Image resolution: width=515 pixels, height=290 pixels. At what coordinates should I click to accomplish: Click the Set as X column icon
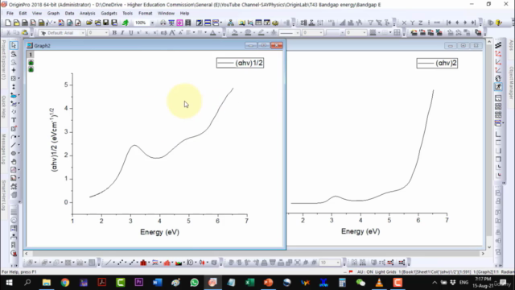click(x=404, y=23)
